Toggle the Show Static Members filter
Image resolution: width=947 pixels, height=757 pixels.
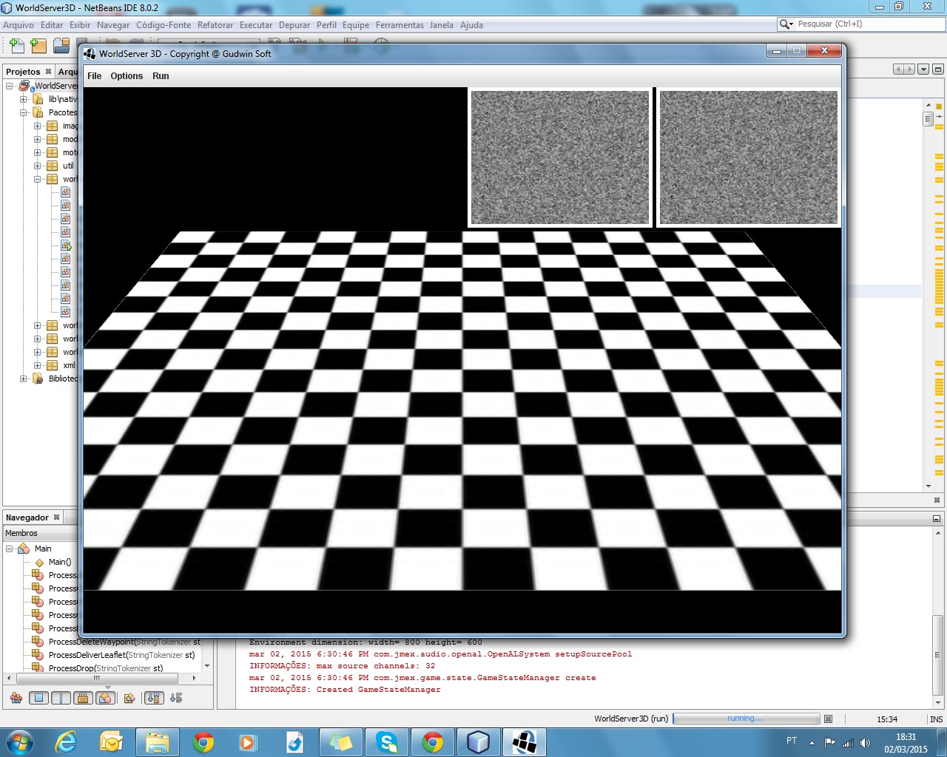tap(61, 698)
